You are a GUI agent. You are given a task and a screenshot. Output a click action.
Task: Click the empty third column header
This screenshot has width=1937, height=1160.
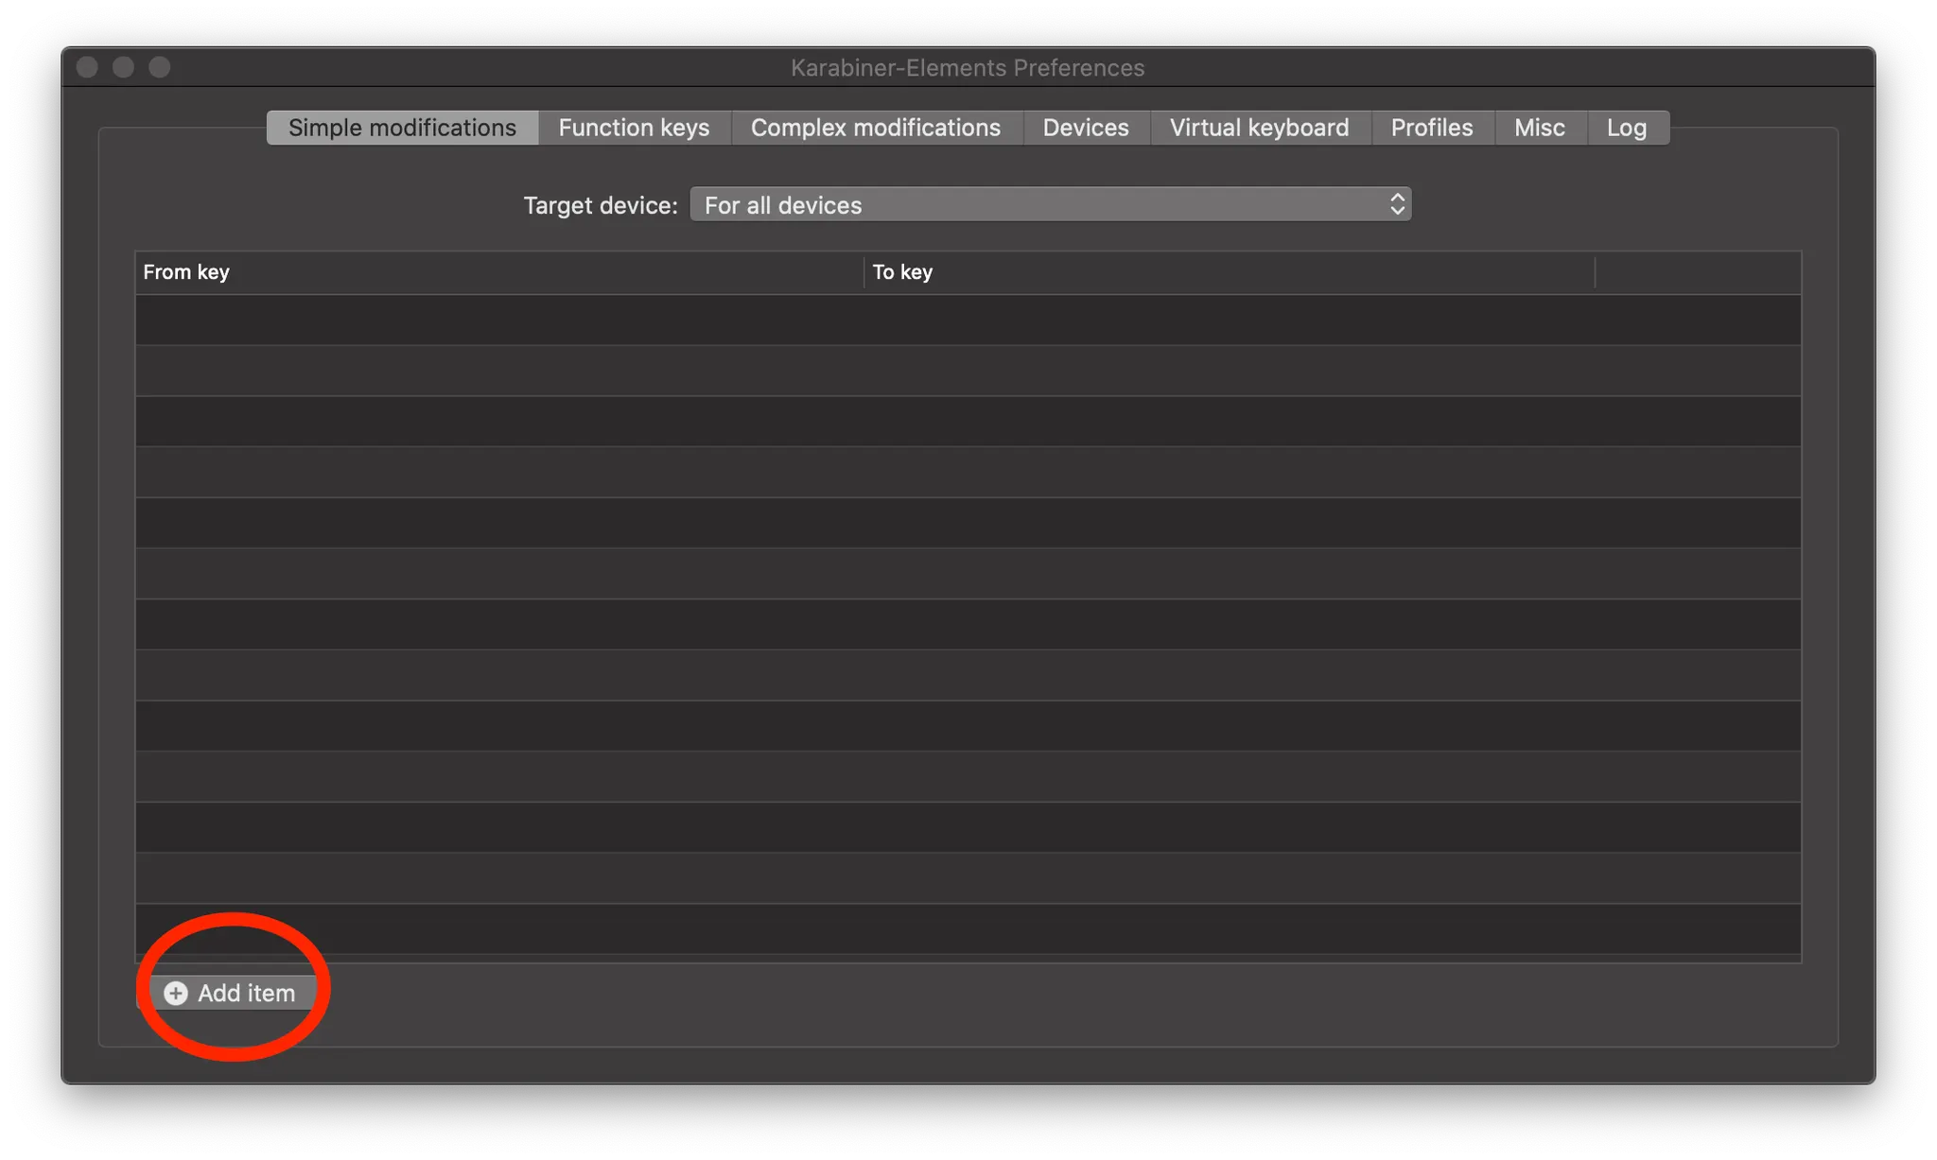click(1698, 272)
